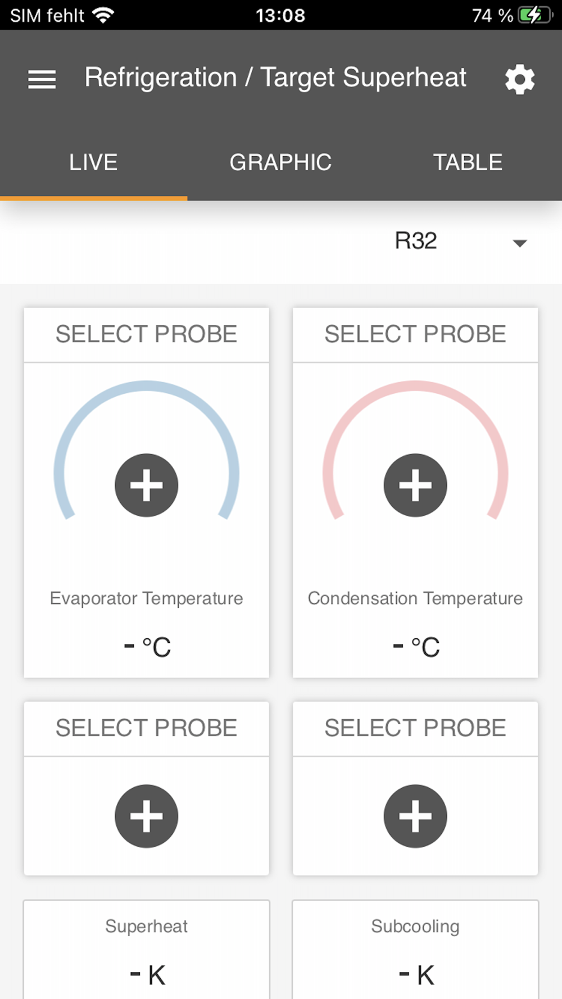Tap the Superheat value card
The height and width of the screenshot is (999, 562).
pos(147,950)
